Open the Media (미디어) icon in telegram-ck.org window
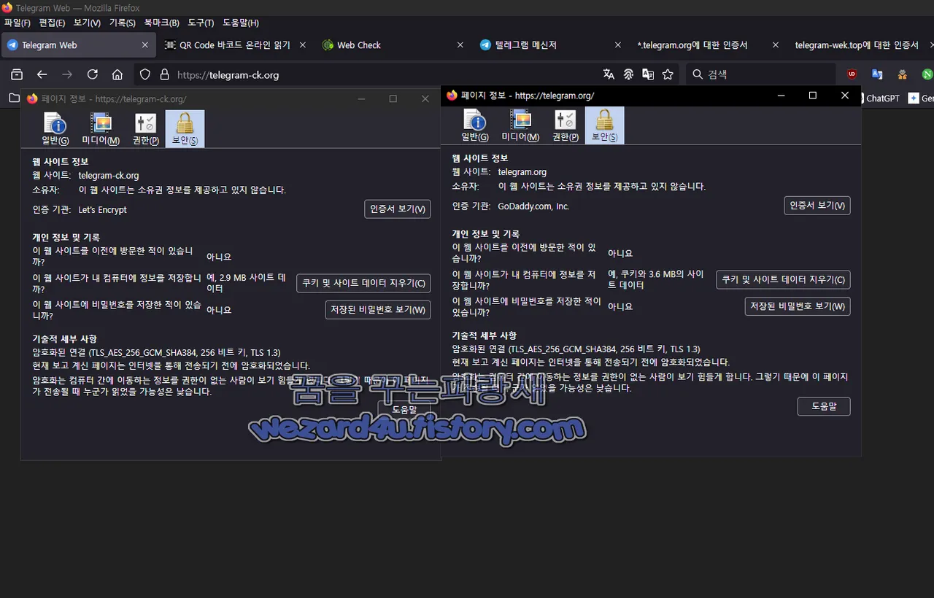934x598 pixels. pyautogui.click(x=101, y=128)
